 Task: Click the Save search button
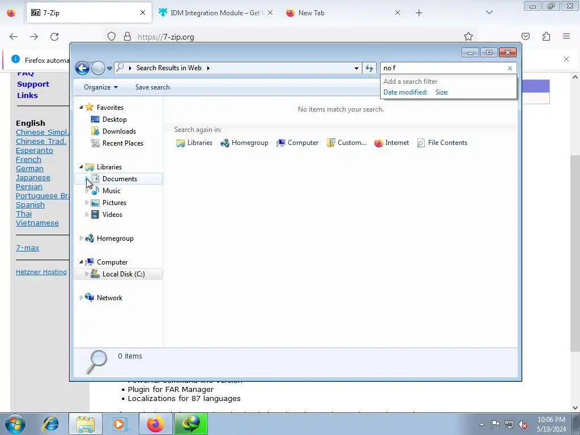pyautogui.click(x=152, y=87)
